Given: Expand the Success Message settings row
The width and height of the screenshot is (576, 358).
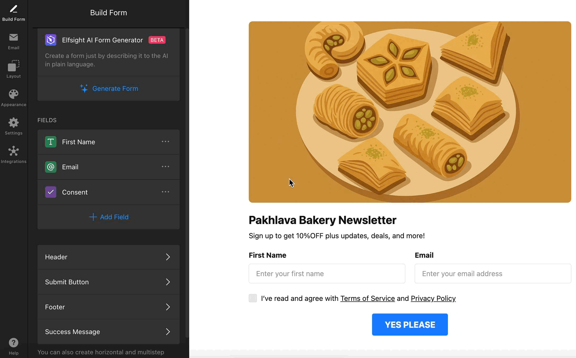Looking at the screenshot, I should (x=108, y=332).
